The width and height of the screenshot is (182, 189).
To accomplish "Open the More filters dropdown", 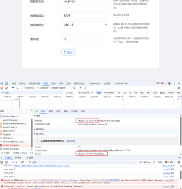I will point(85,93).
